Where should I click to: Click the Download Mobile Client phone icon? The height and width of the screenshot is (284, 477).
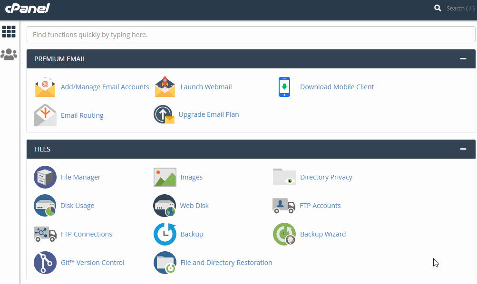(x=284, y=87)
